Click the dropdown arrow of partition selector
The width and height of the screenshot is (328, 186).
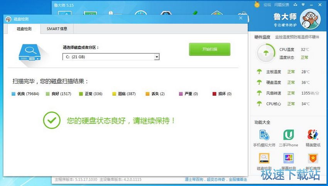coord(157,57)
